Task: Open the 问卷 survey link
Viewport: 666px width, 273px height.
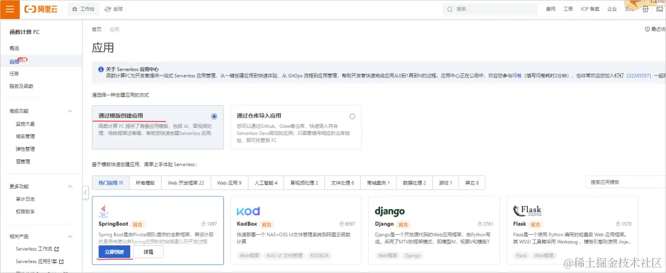Action: (x=517, y=76)
